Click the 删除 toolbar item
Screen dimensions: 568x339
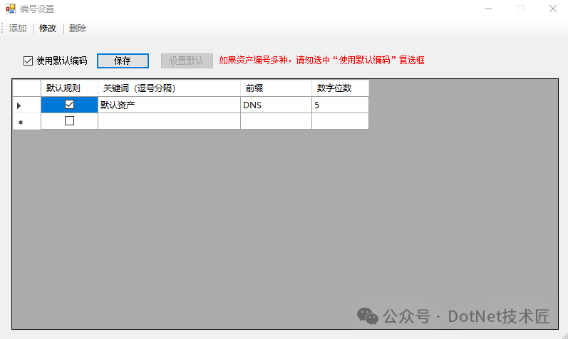click(78, 28)
